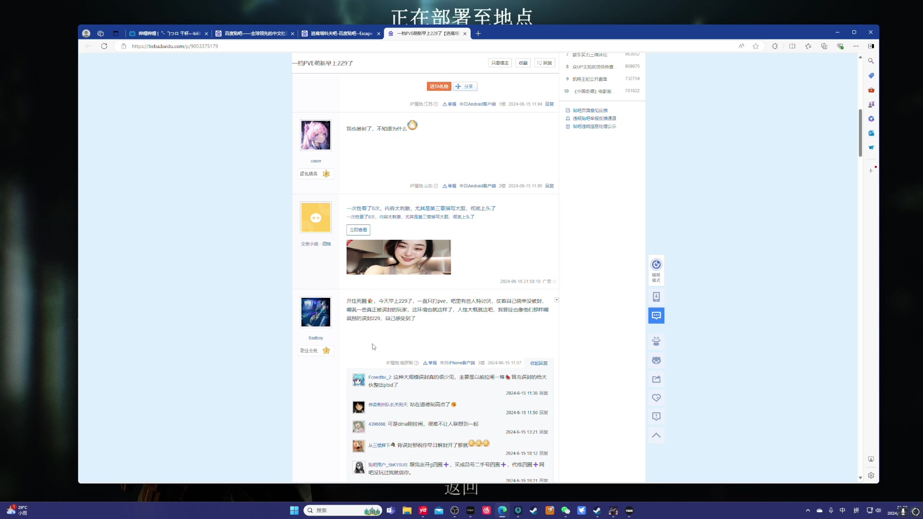This screenshot has height=519, width=923.
Task: Click the bear face floating icon
Action: (656, 360)
